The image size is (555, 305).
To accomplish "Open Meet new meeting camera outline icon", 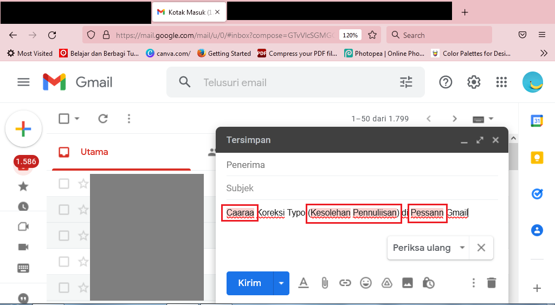I will pos(23,226).
